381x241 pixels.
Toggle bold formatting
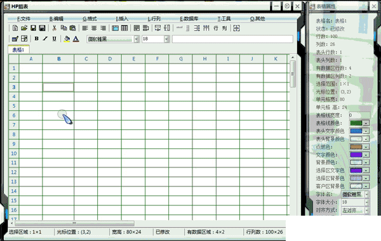pyautogui.click(x=36, y=39)
